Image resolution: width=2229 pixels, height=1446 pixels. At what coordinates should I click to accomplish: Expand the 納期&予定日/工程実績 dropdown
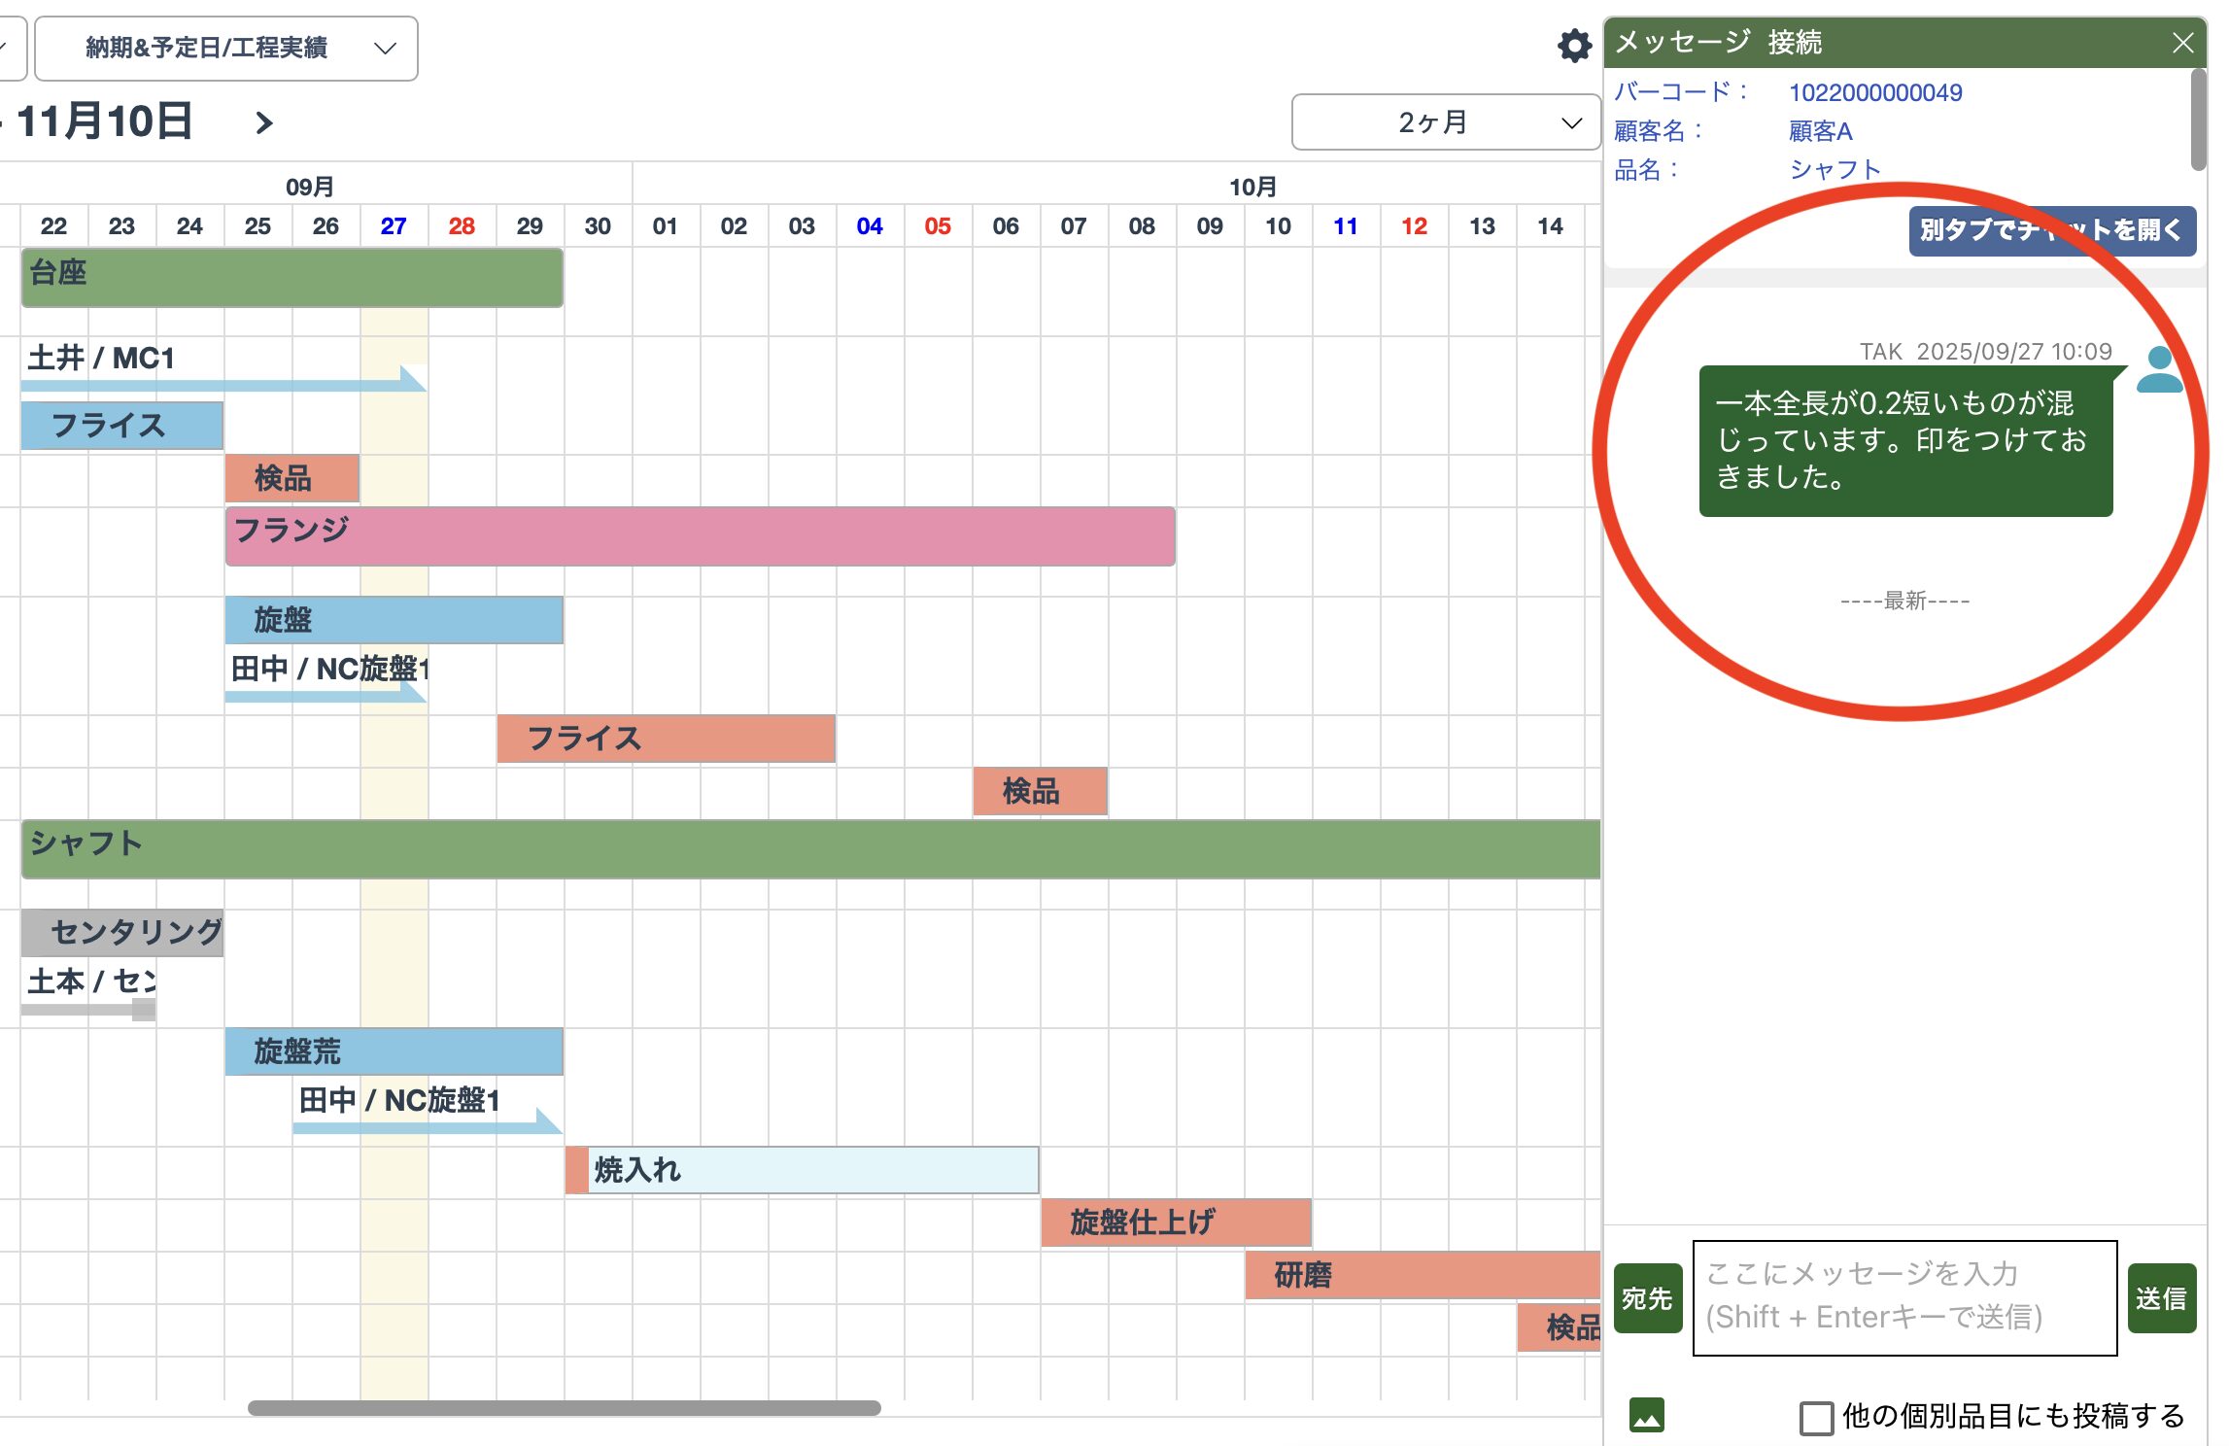pos(226,48)
